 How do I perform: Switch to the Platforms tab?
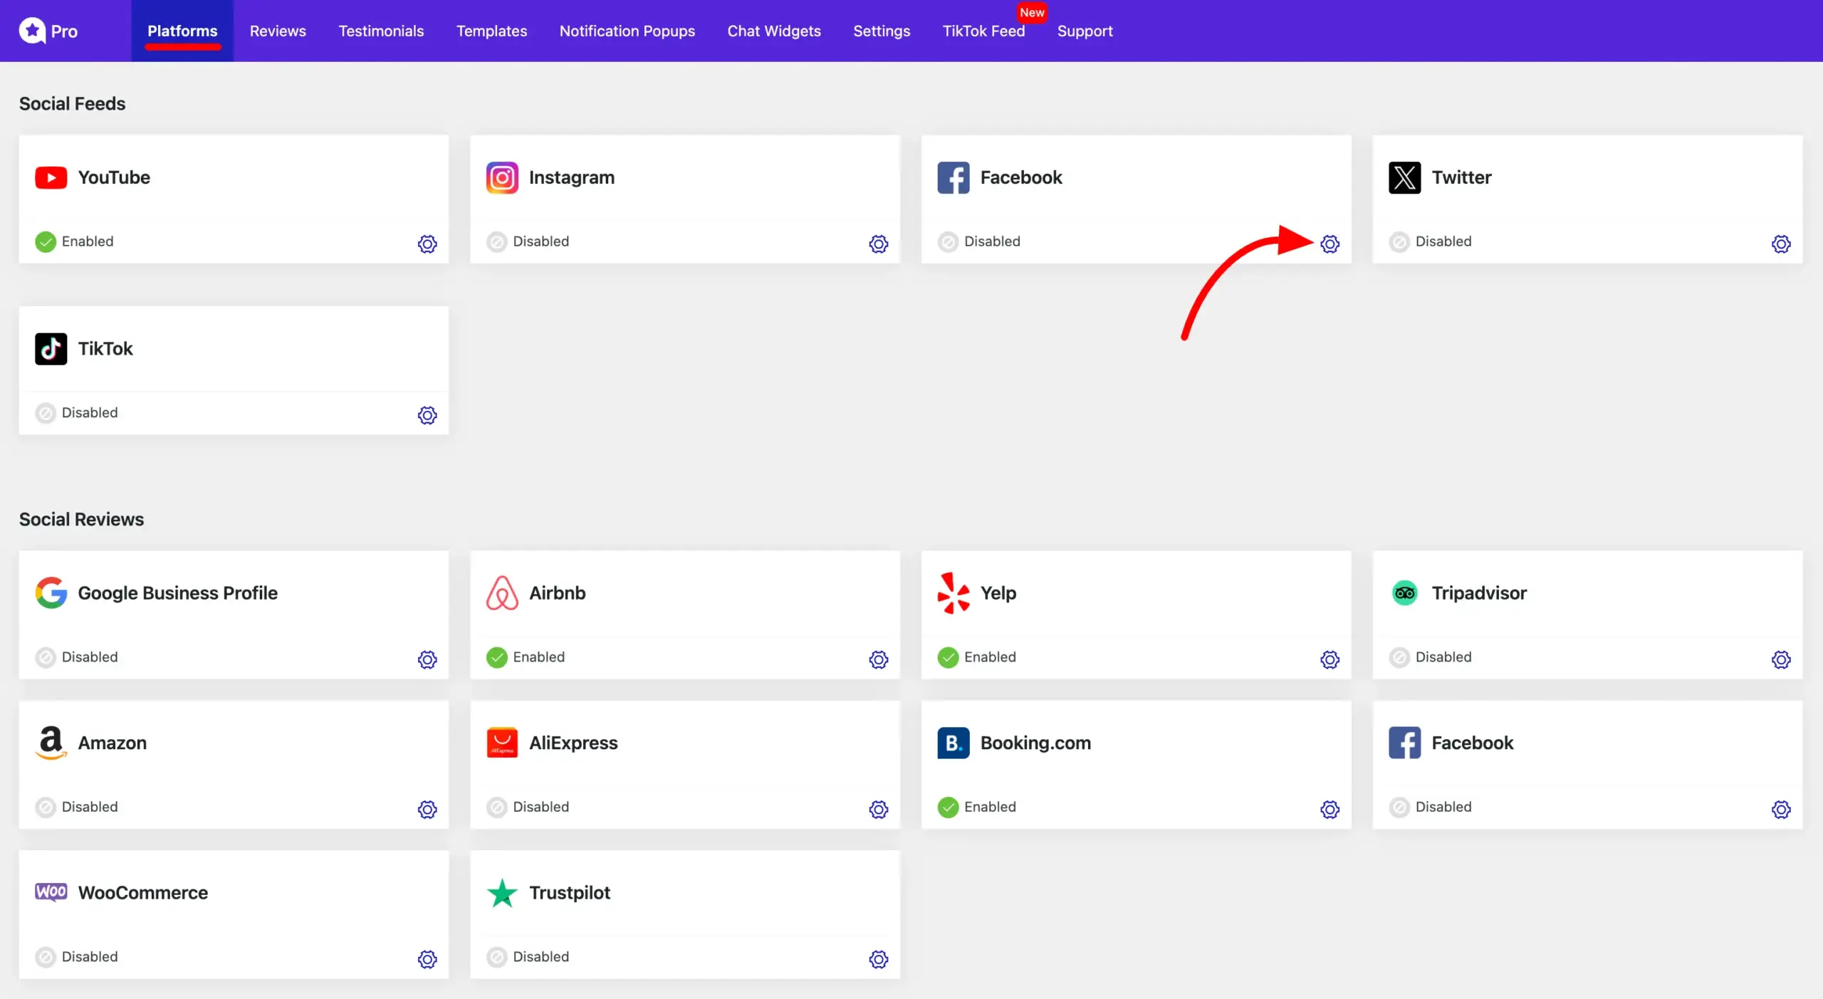coord(182,31)
